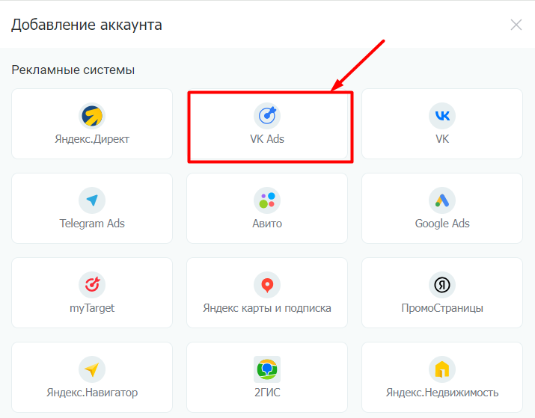Click the Яндекс.Навигатор yellow arrow icon
Image resolution: width=535 pixels, height=418 pixels.
click(x=92, y=369)
